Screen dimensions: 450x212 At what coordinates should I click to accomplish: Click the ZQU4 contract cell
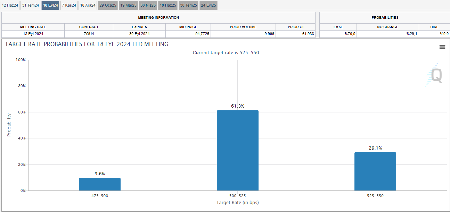click(x=89, y=34)
